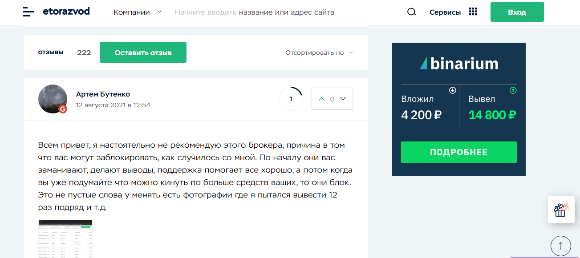Open the attached screenshot thumbnail

pos(65,239)
